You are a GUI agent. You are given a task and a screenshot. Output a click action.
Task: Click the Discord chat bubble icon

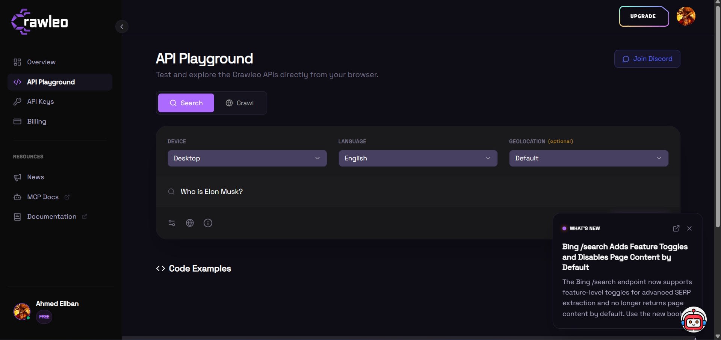[626, 59]
